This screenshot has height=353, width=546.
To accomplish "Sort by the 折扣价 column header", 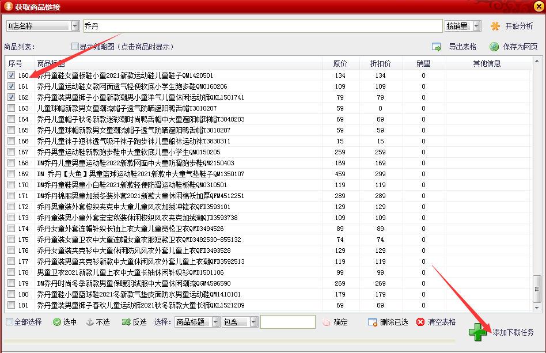I will click(x=380, y=63).
